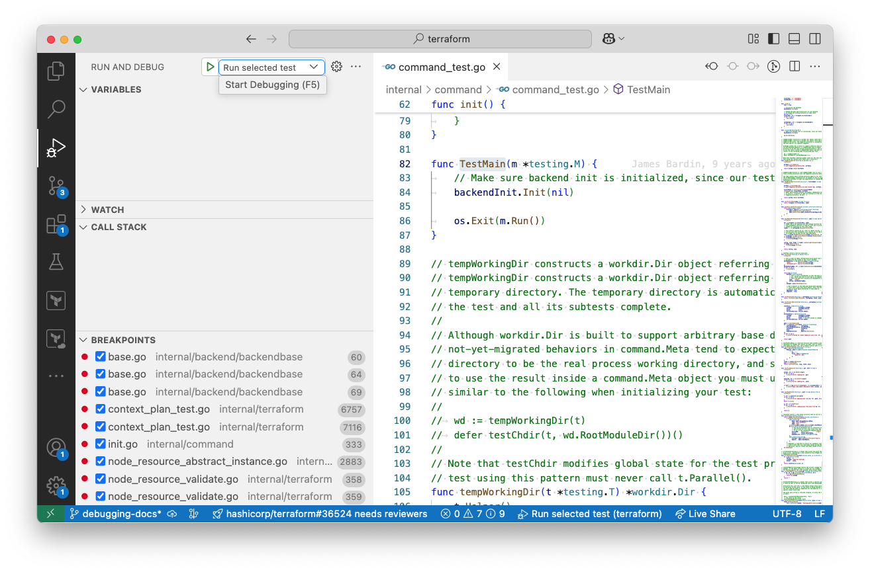
Task: Open the Run selected test dropdown
Action: click(315, 66)
